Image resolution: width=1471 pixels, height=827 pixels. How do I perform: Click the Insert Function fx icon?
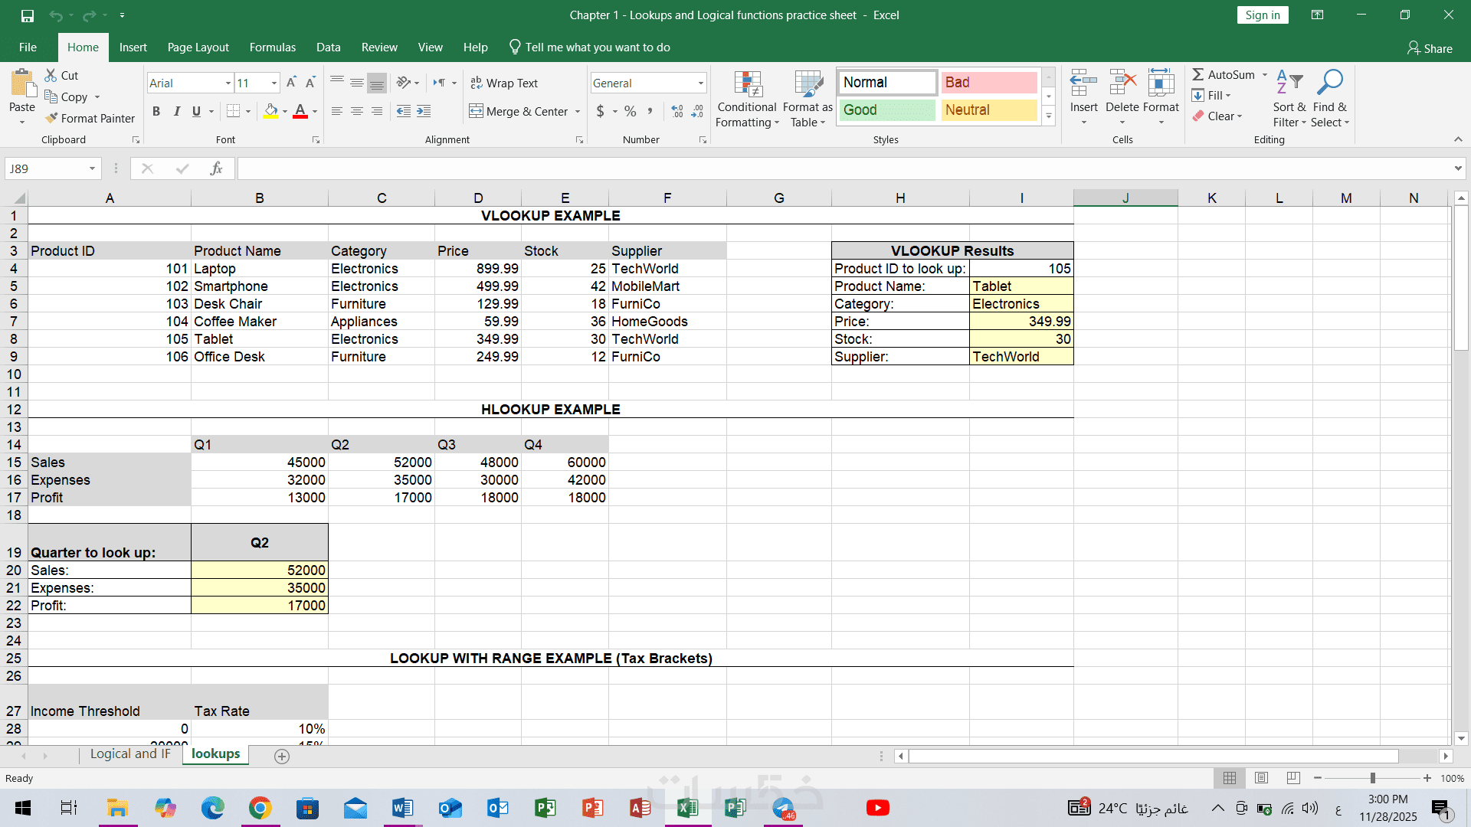(216, 168)
